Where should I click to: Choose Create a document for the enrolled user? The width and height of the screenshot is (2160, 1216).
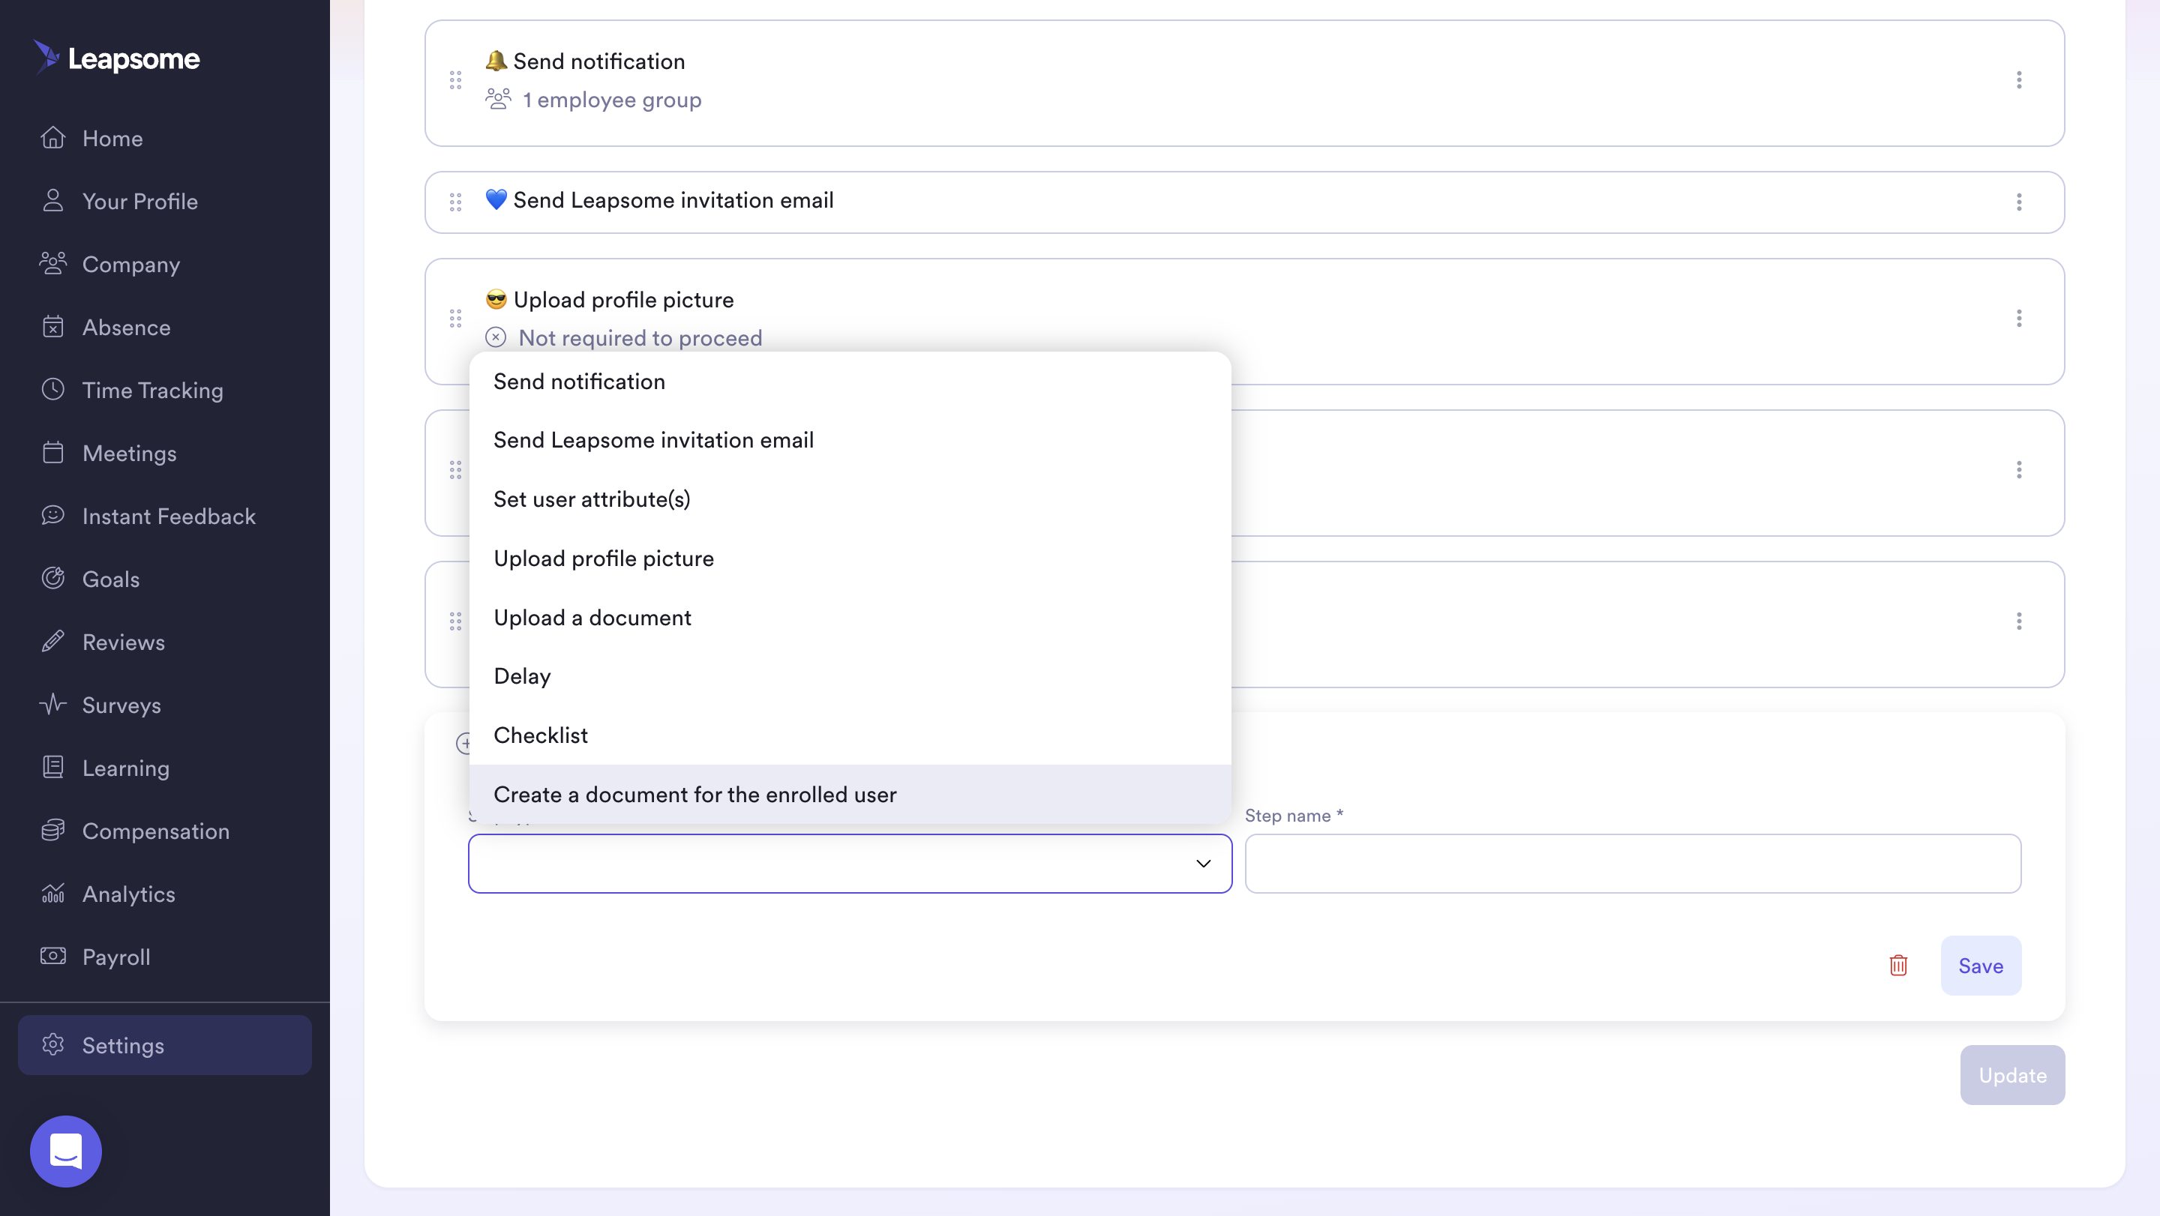tap(850, 795)
